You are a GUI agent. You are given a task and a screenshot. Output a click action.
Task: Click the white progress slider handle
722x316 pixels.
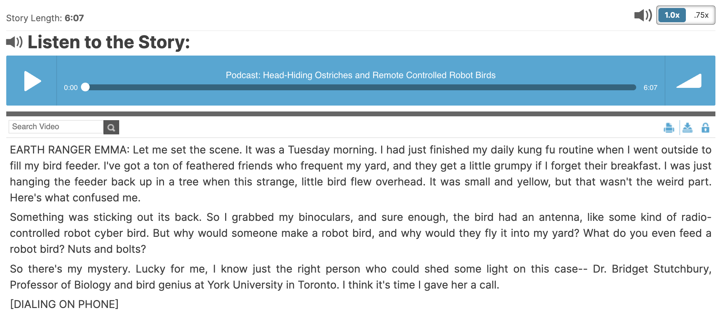85,87
